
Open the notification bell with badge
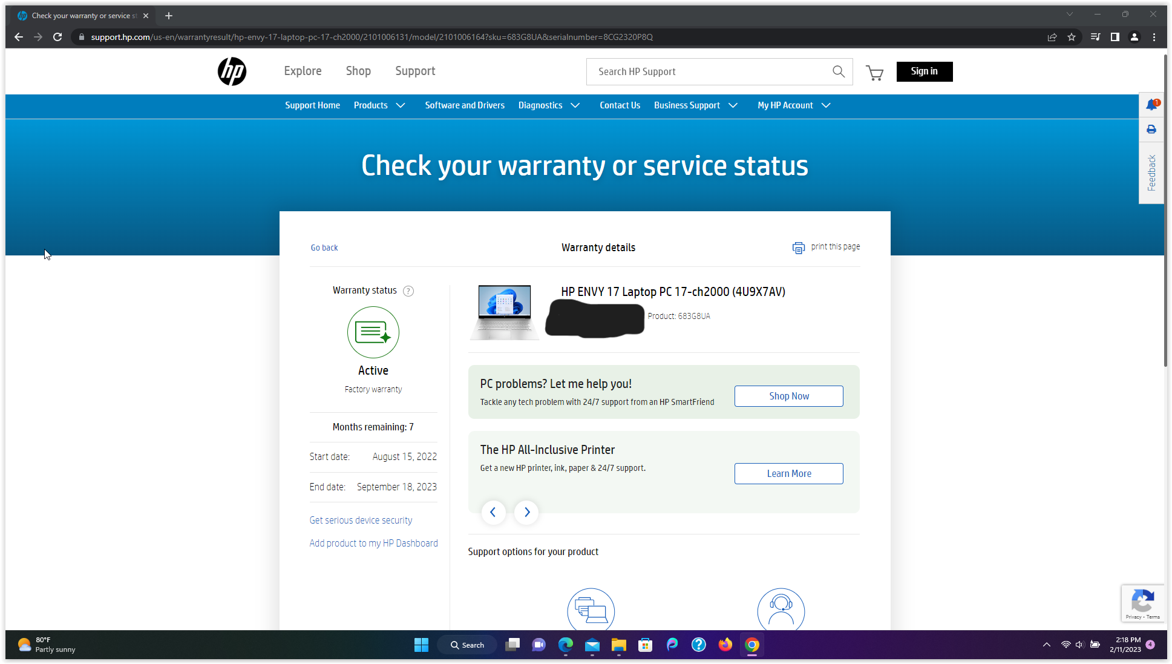pyautogui.click(x=1151, y=105)
